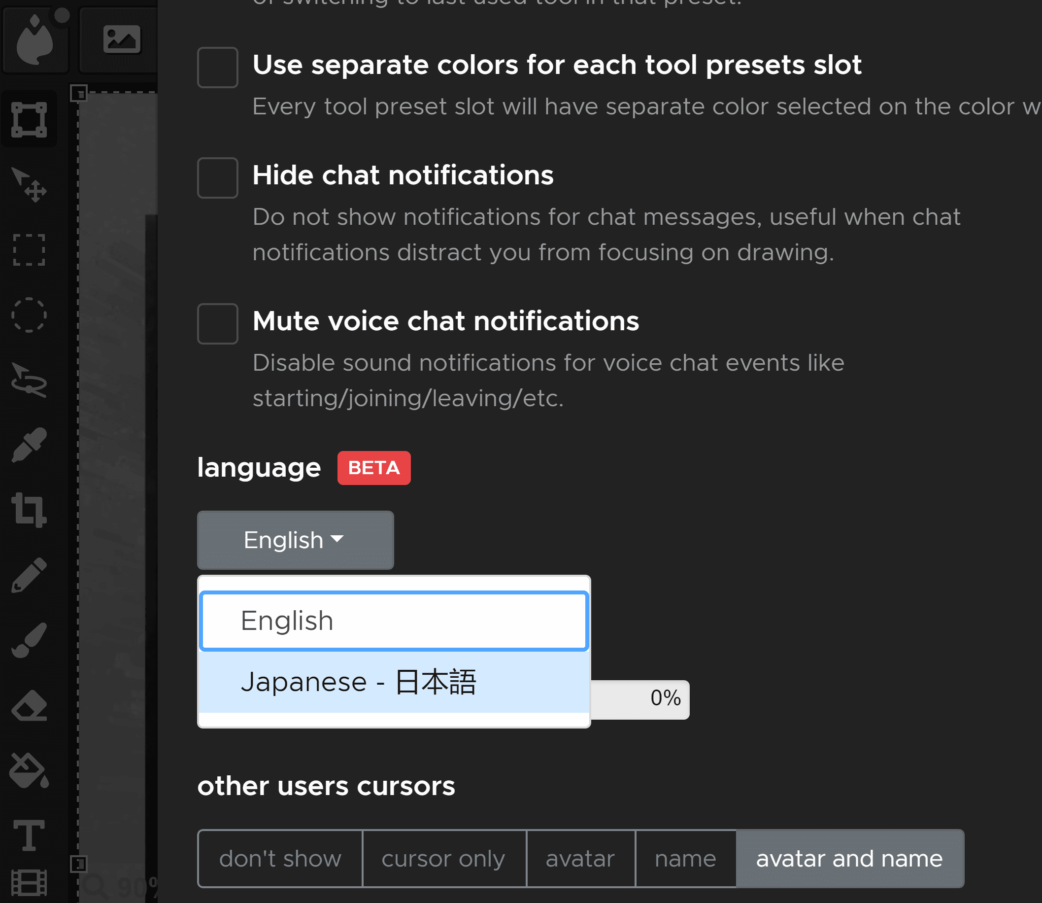The image size is (1042, 903).
Task: Enable separate colors for tool presets slot
Action: pyautogui.click(x=218, y=68)
